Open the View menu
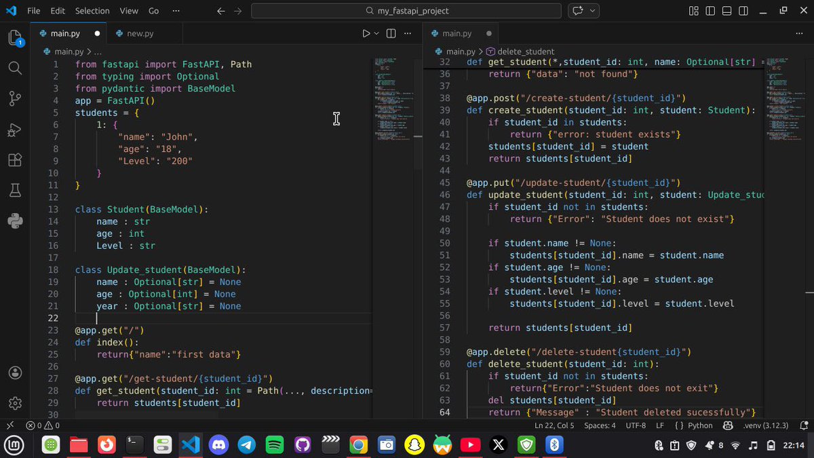Screen dimensions: 814x458 pos(129,11)
